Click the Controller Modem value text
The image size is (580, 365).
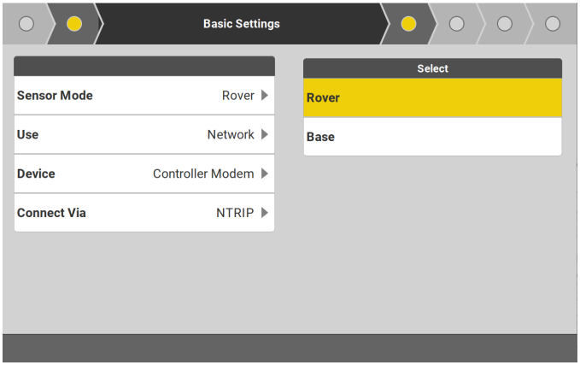click(x=203, y=174)
